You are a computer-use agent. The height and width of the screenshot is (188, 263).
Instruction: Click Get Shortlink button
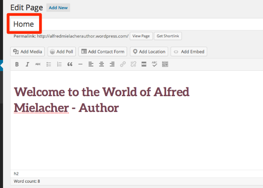[x=168, y=36]
